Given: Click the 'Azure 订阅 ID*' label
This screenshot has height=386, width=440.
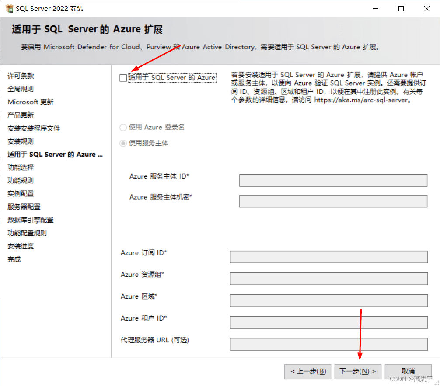Looking at the screenshot, I should [x=143, y=253].
